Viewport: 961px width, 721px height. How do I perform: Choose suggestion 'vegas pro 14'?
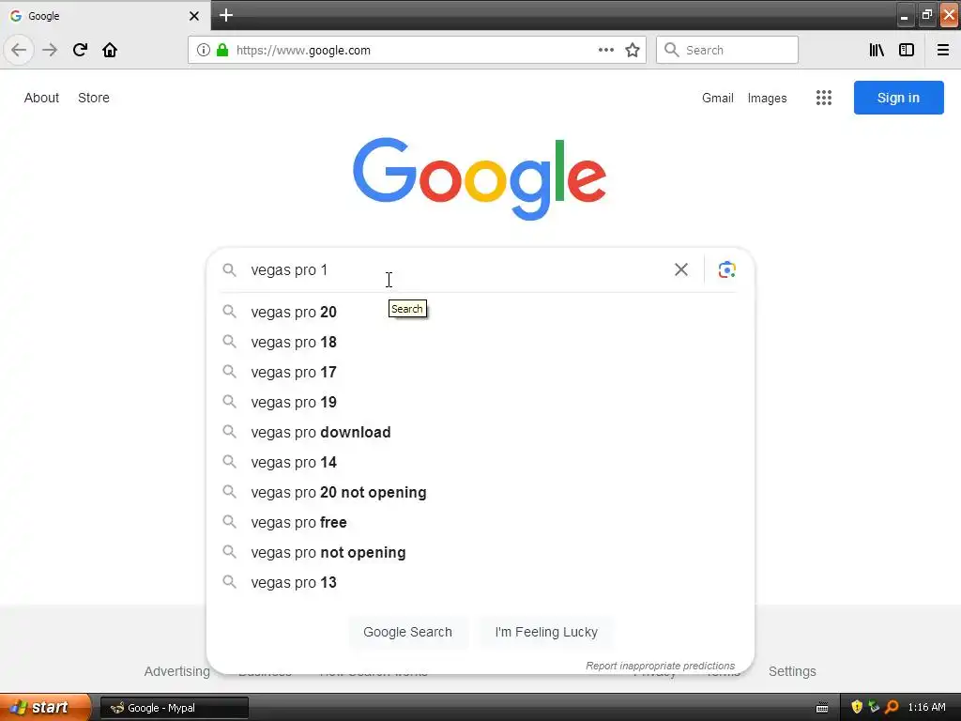[x=480, y=462]
